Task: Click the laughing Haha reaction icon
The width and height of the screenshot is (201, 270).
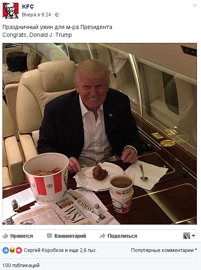Action: (x=12, y=250)
